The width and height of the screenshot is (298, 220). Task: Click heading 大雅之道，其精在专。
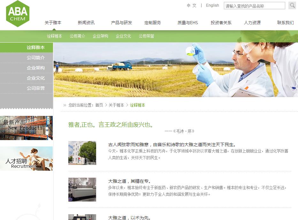(130, 181)
